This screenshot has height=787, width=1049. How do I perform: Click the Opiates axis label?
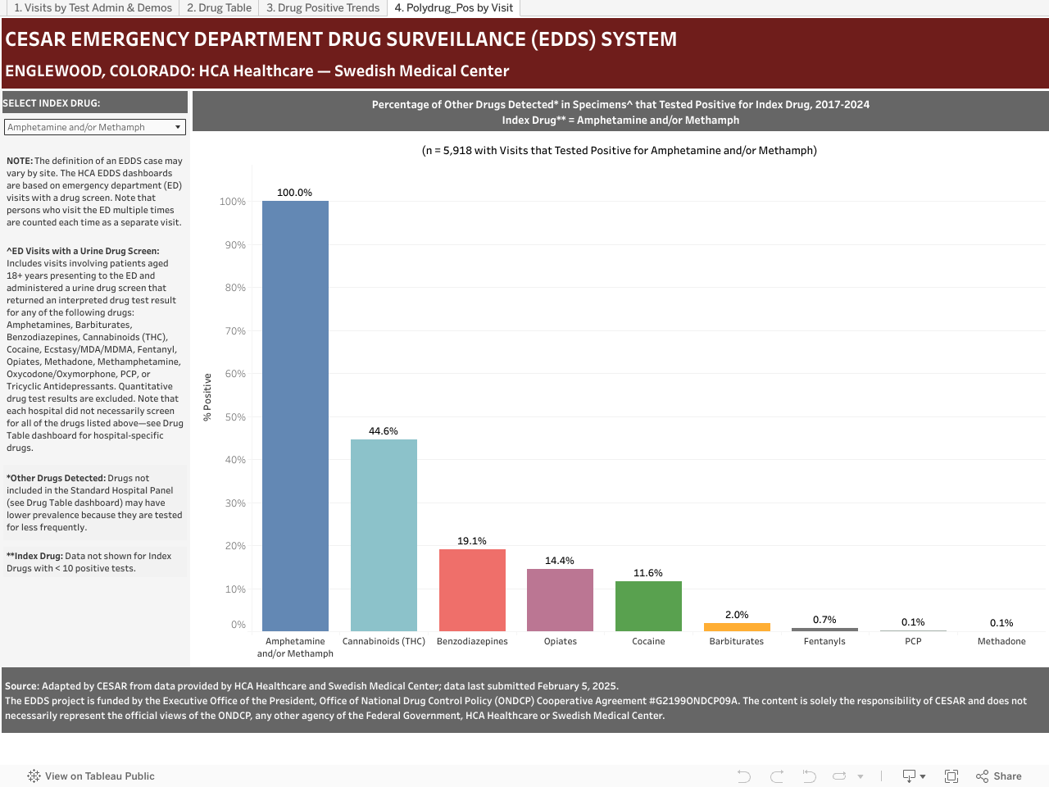pos(561,641)
